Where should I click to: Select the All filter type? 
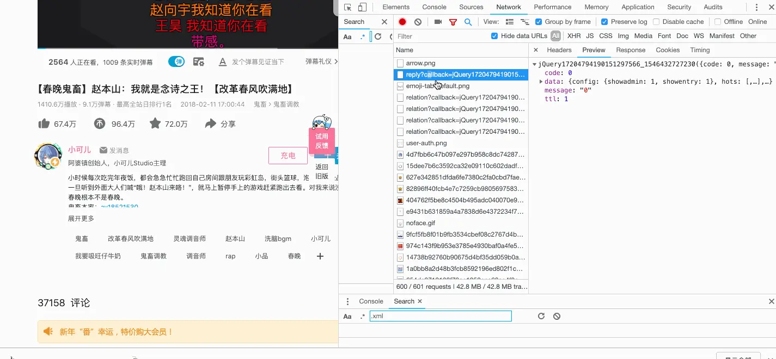point(555,36)
